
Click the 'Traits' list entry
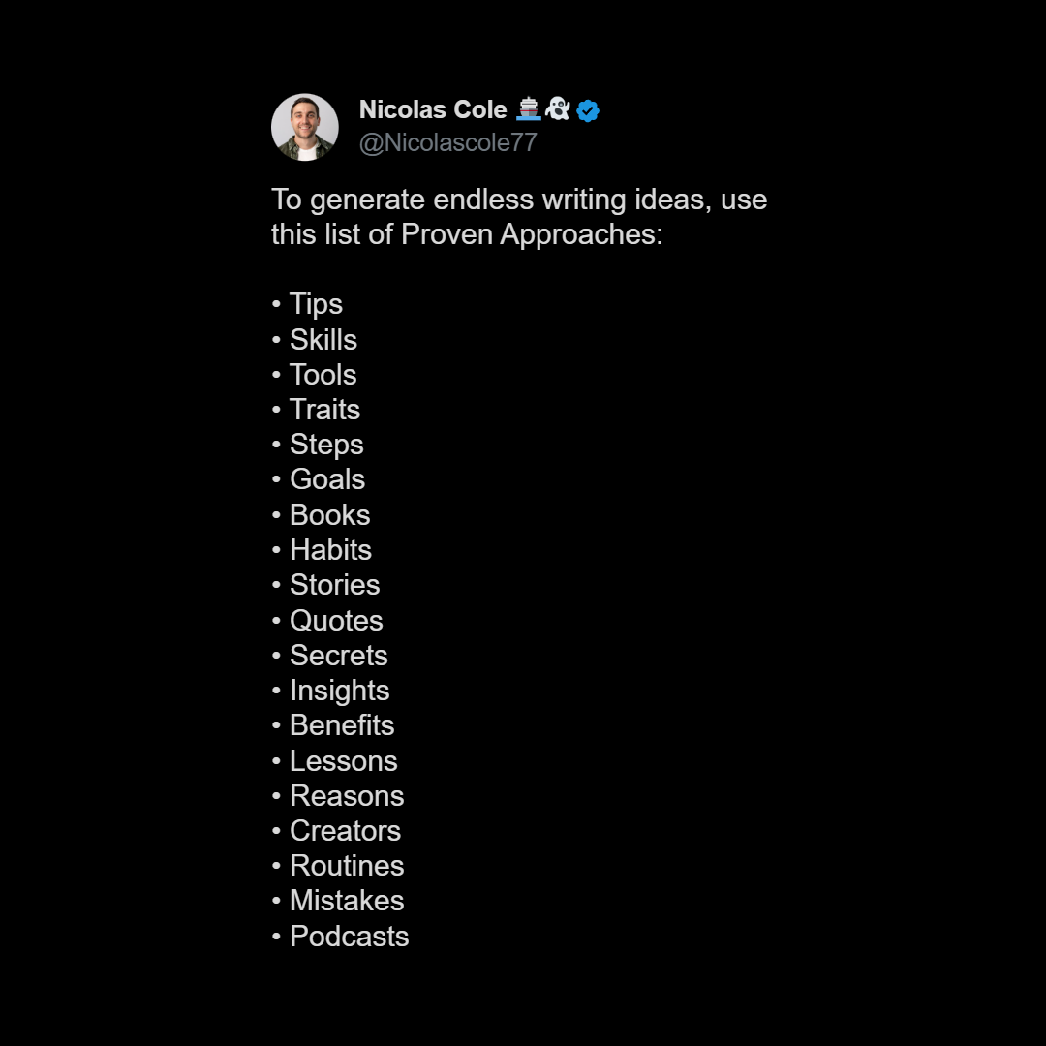316,410
